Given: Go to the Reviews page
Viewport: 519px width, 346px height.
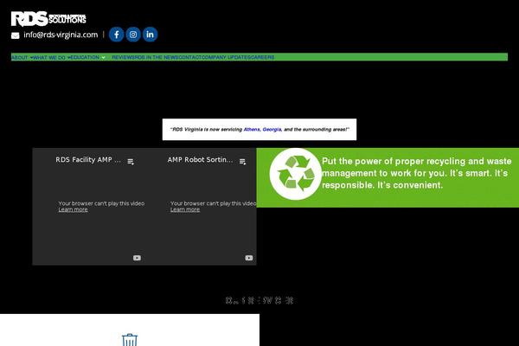Looking at the screenshot, I should coord(123,57).
